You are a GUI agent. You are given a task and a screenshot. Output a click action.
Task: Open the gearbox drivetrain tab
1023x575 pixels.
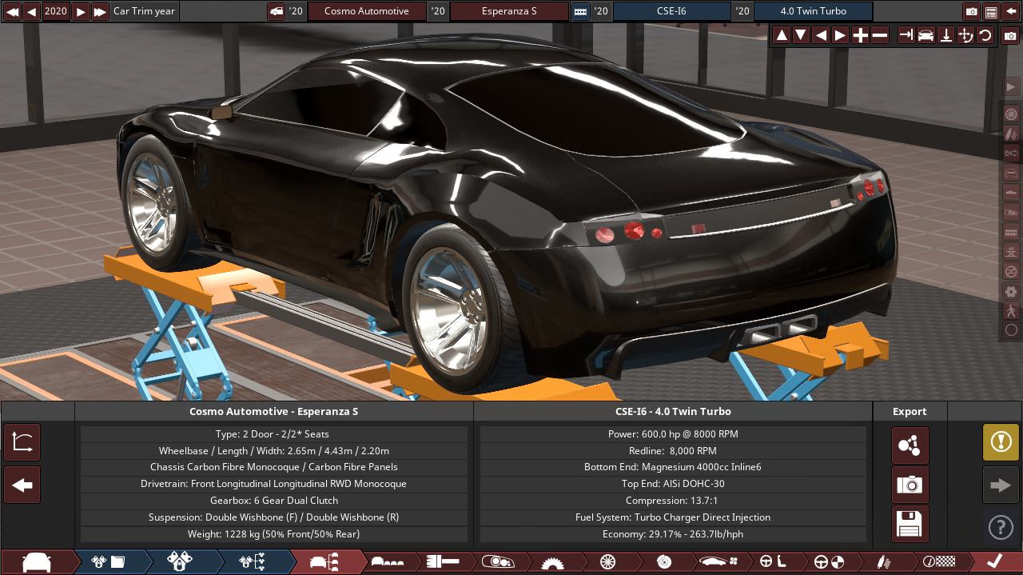551,561
